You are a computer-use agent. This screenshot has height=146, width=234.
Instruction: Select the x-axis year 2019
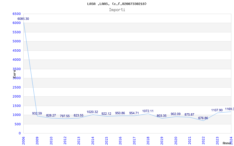click(x=162, y=141)
